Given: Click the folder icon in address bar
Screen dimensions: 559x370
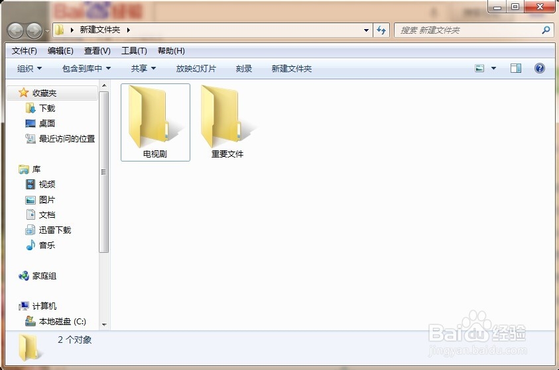Looking at the screenshot, I should (x=60, y=30).
